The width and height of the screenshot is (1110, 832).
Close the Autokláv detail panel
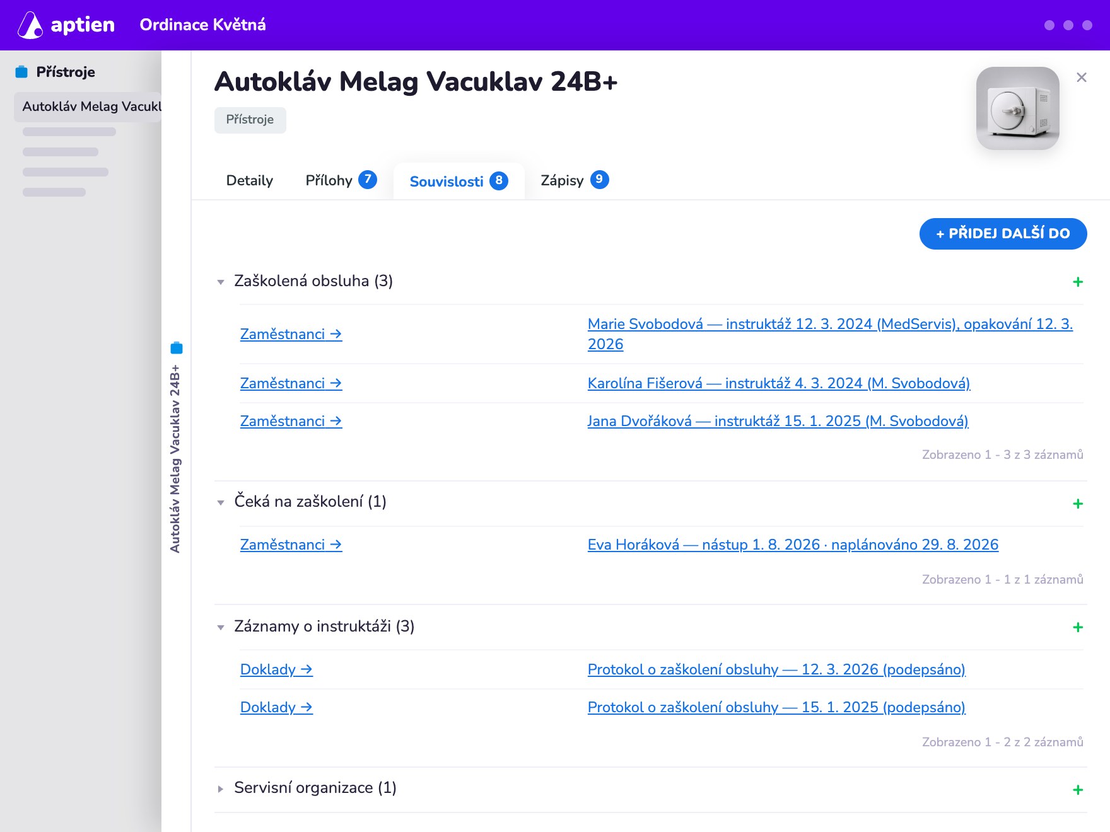pos(1082,78)
